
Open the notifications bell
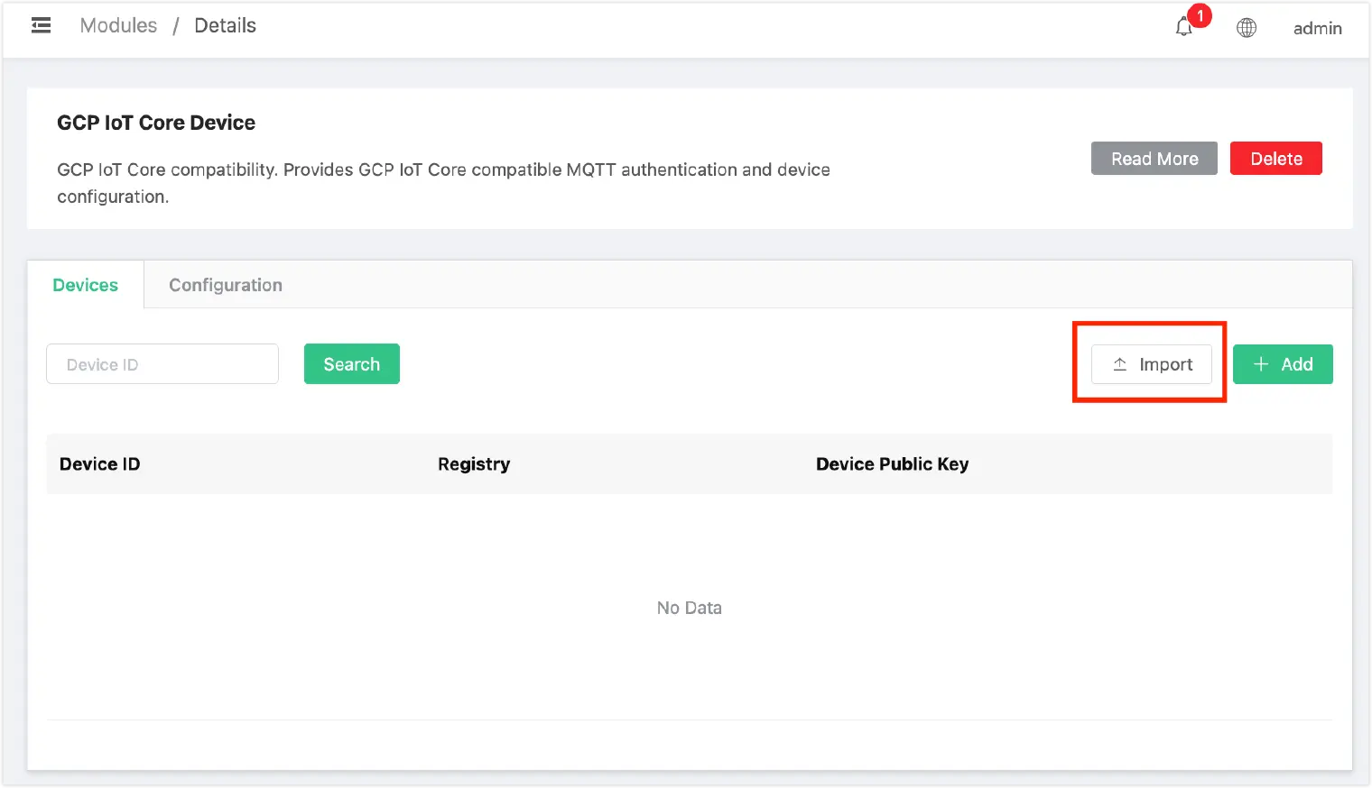pos(1184,28)
